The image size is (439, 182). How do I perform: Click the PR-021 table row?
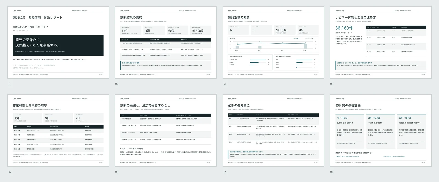pyautogui.click(x=396, y=32)
